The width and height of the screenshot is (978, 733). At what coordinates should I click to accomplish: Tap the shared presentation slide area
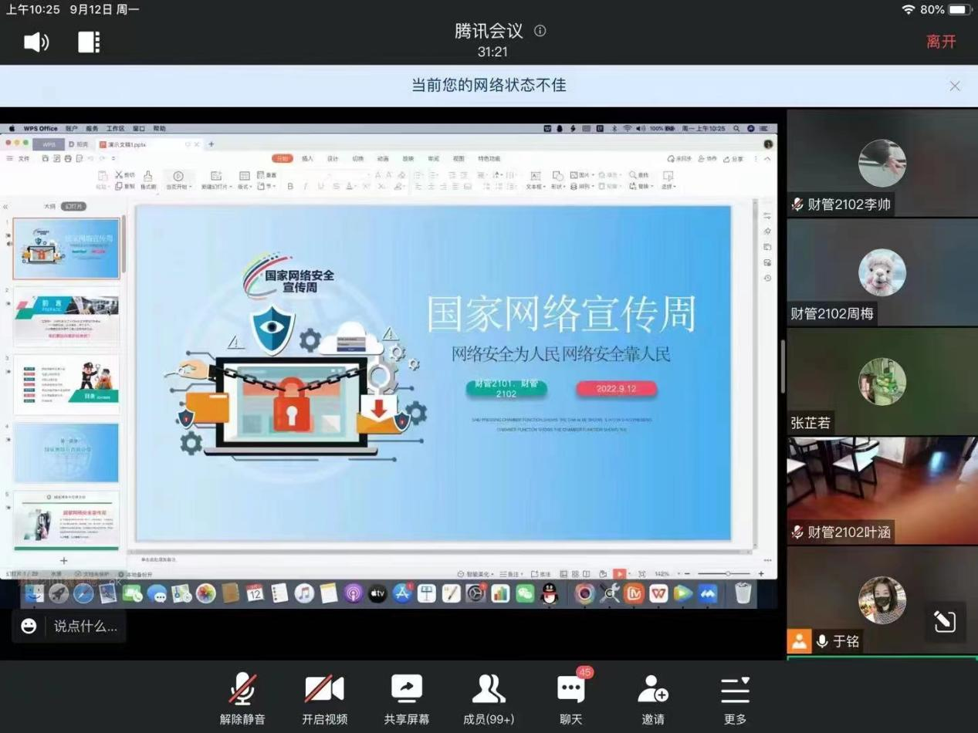[432, 373]
